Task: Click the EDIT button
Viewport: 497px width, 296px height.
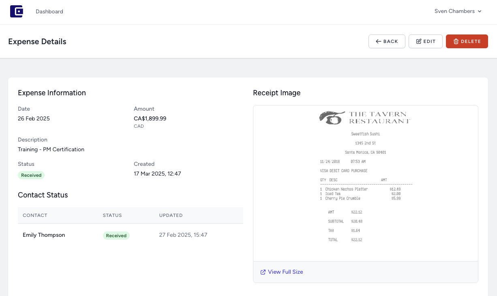Action: (x=425, y=41)
